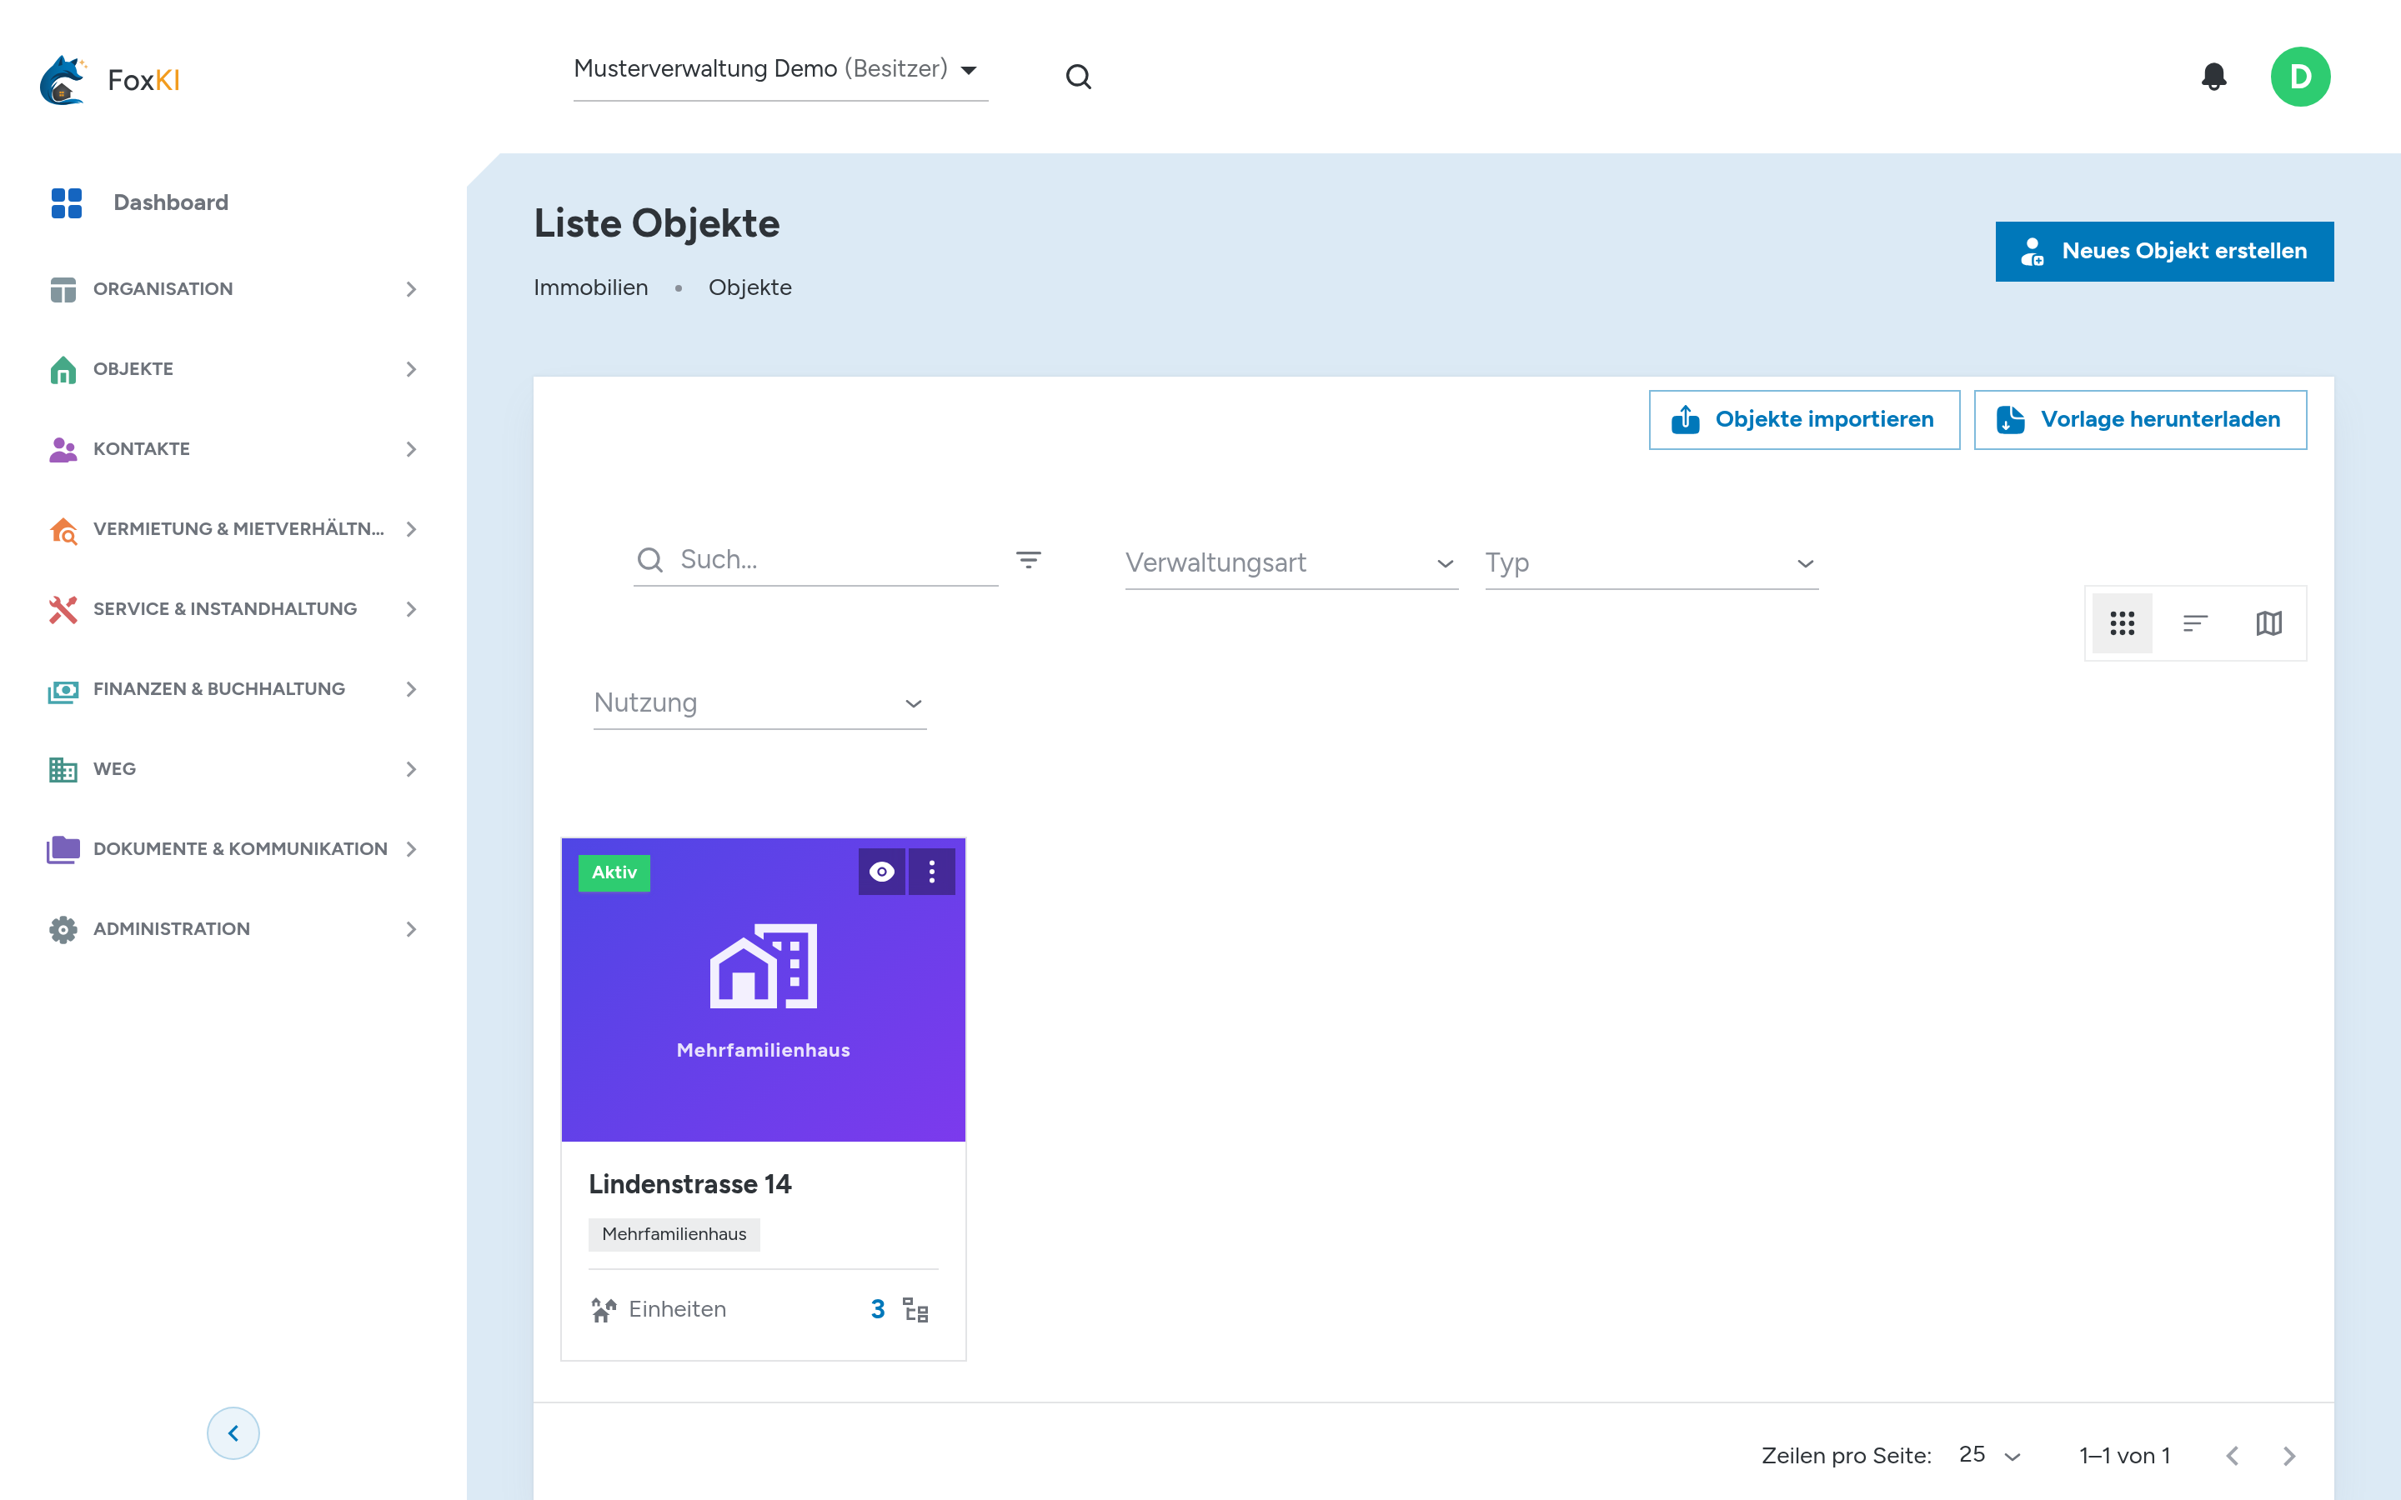This screenshot has width=2401, height=1500.
Task: Switch to list view
Action: (x=2194, y=623)
